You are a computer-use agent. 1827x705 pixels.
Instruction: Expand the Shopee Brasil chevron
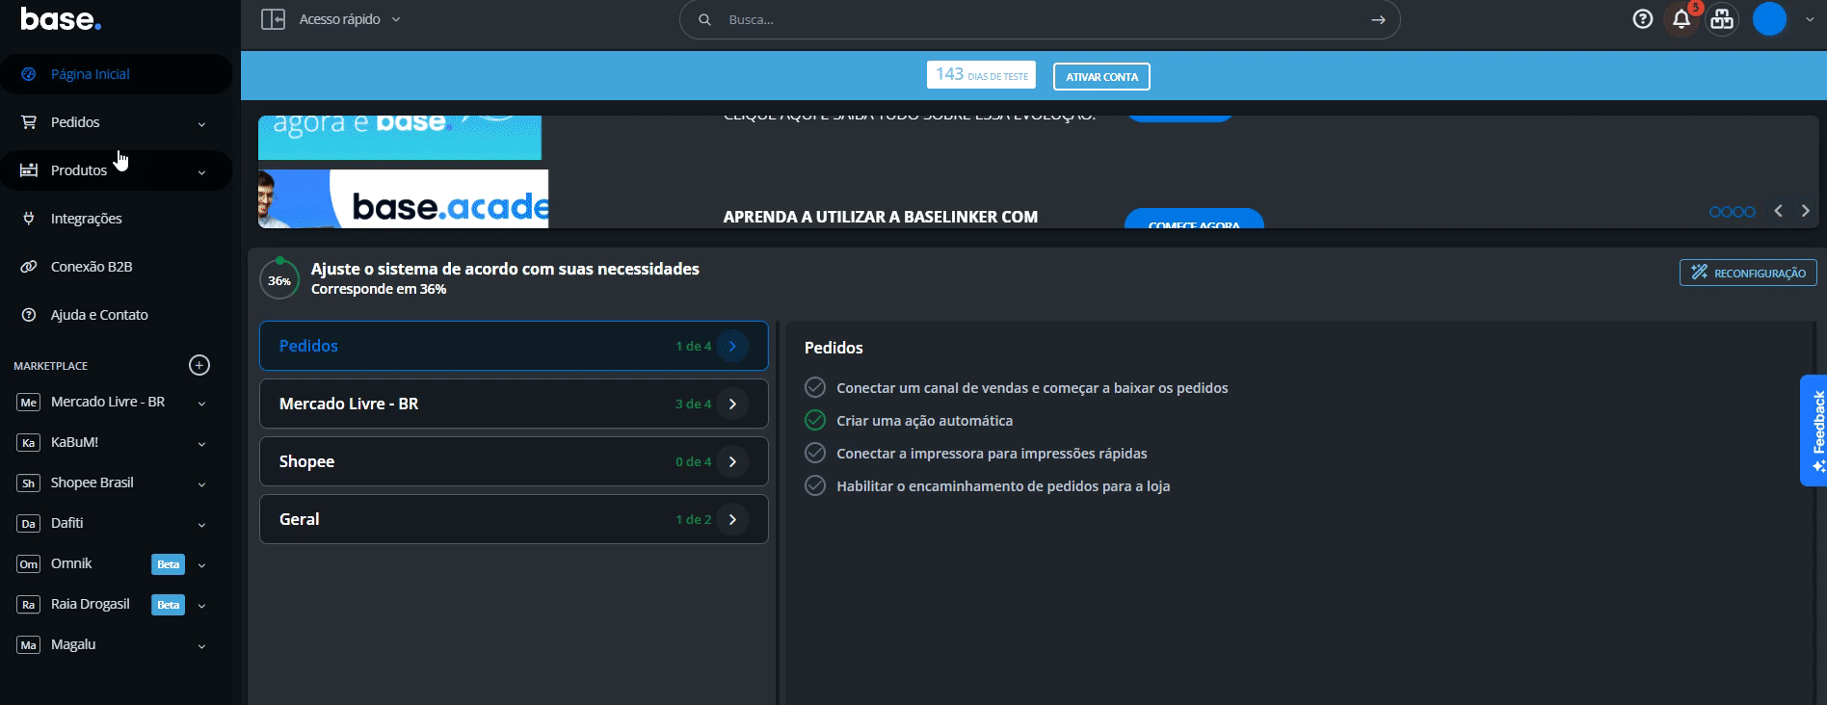coord(201,484)
